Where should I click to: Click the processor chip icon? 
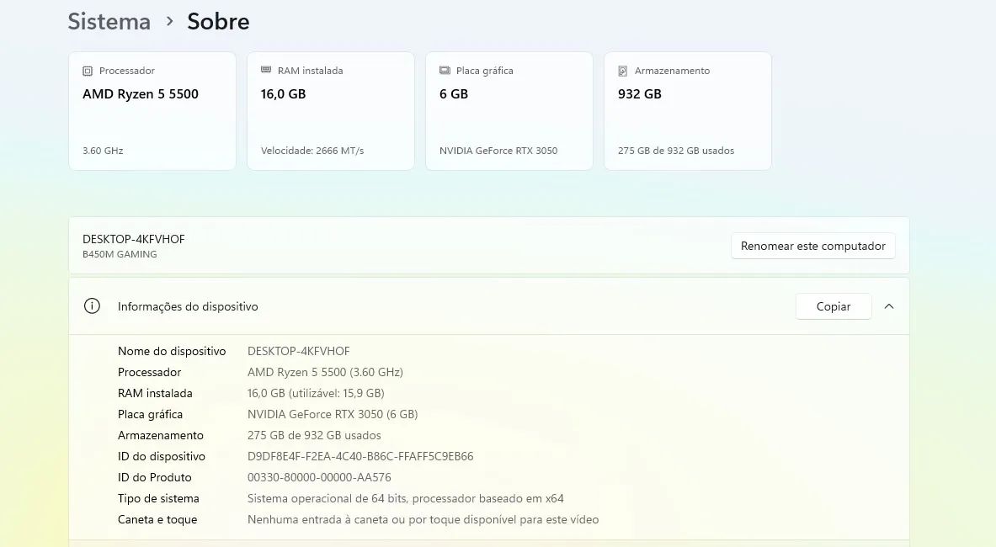click(x=88, y=71)
